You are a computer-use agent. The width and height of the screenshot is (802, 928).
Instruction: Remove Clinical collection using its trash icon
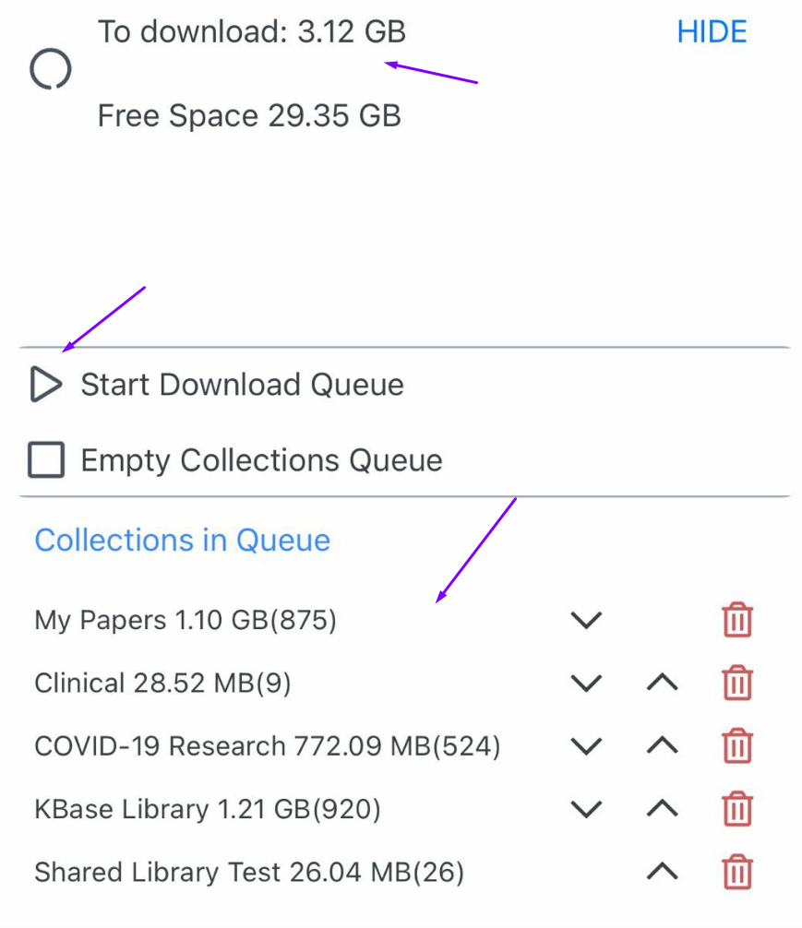click(x=736, y=684)
